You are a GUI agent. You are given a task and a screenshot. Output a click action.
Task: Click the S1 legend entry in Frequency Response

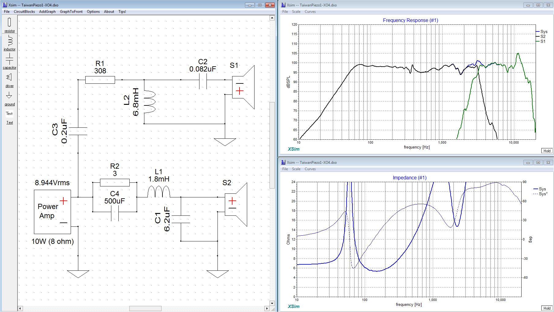pos(541,41)
